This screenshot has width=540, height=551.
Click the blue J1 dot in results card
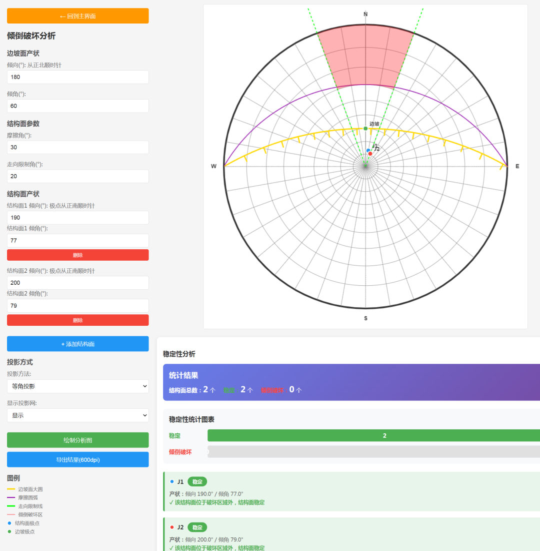tap(172, 482)
